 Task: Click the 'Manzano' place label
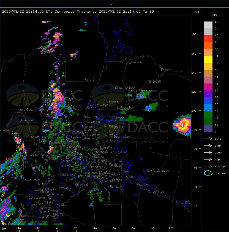(23, 215)
